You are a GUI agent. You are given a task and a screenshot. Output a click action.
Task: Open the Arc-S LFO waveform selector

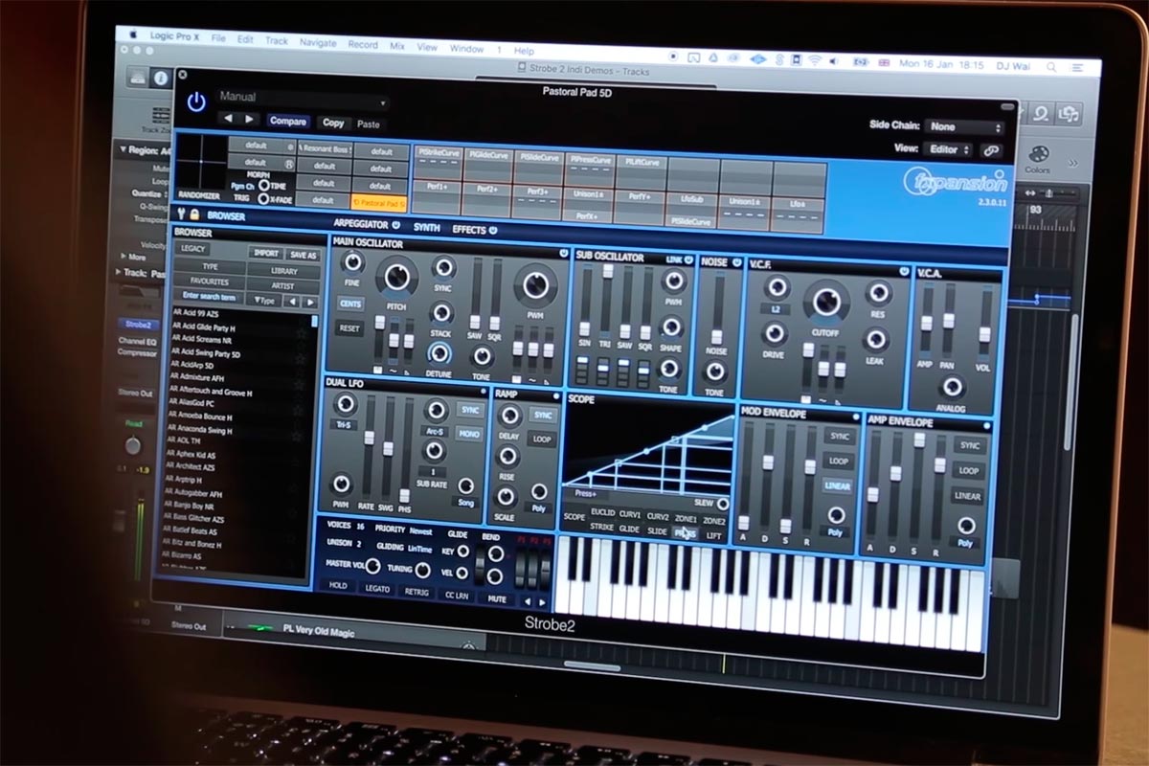coord(434,432)
